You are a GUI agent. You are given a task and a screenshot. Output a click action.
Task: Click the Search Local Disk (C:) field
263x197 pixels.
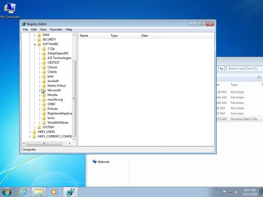245,68
